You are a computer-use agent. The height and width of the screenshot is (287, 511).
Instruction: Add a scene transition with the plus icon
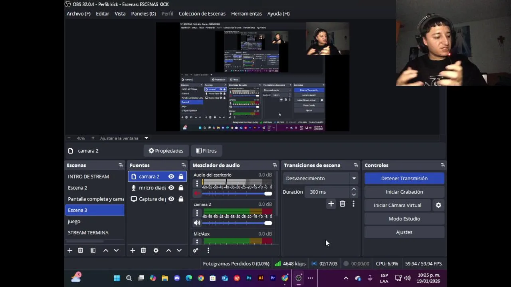point(331,204)
